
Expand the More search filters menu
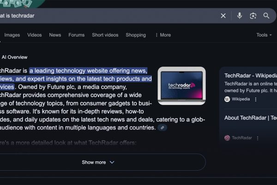pyautogui.click(x=163, y=35)
